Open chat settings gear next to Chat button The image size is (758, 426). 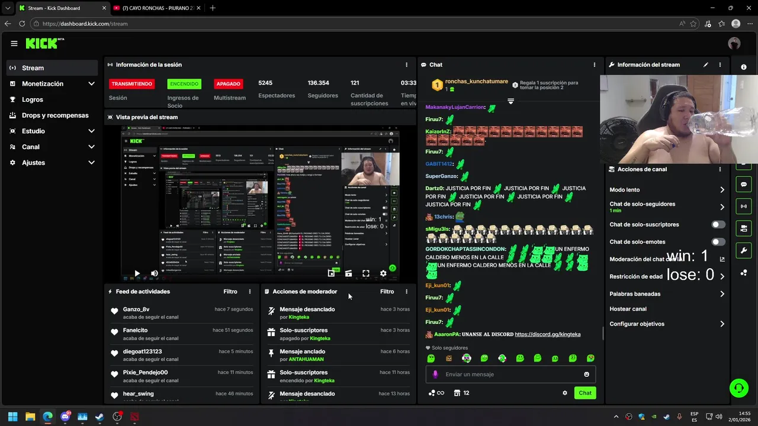pos(564,393)
